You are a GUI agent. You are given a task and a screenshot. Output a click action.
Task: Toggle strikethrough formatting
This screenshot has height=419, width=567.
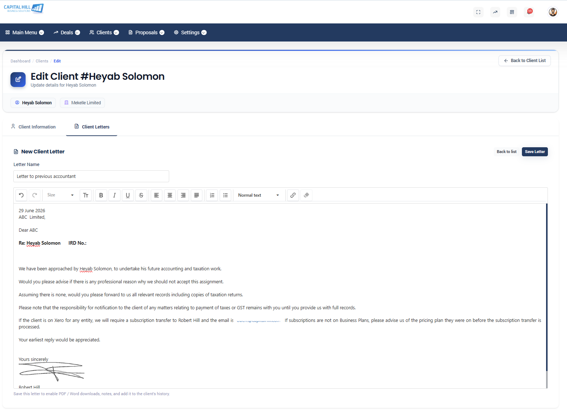(x=141, y=195)
